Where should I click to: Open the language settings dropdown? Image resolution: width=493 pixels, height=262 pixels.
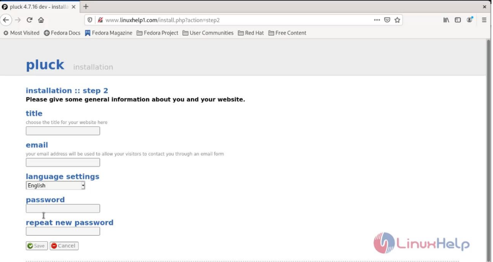55,185
